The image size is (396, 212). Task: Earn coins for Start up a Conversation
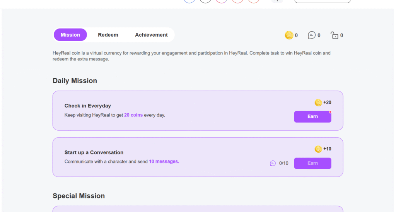coord(312,163)
